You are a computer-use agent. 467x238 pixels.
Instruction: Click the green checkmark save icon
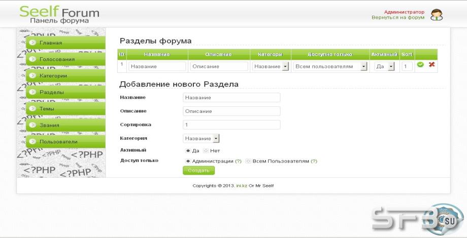click(x=420, y=64)
